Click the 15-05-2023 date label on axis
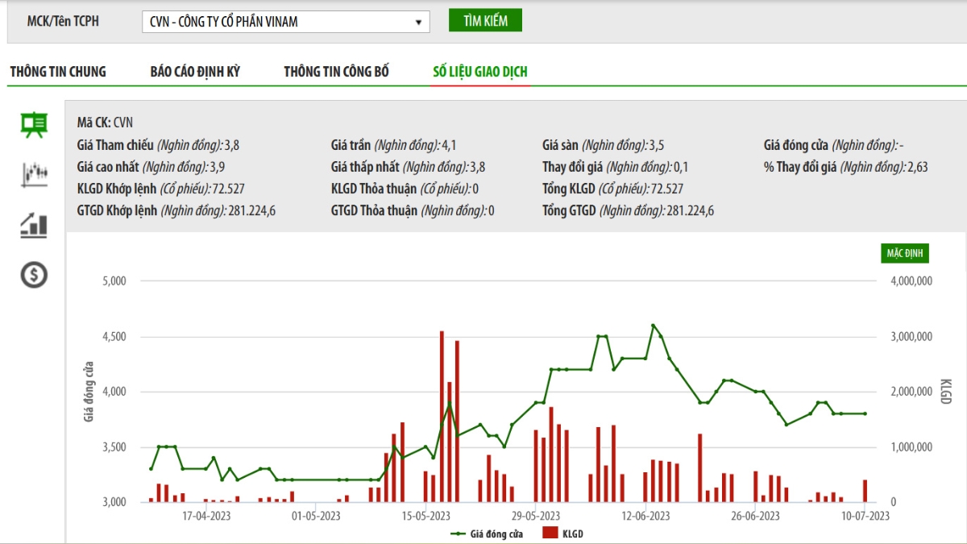967x544 pixels. (426, 516)
